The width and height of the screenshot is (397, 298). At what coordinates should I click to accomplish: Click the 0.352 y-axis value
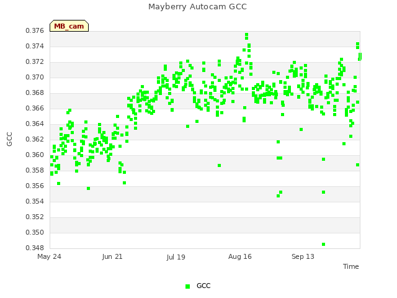(35, 217)
